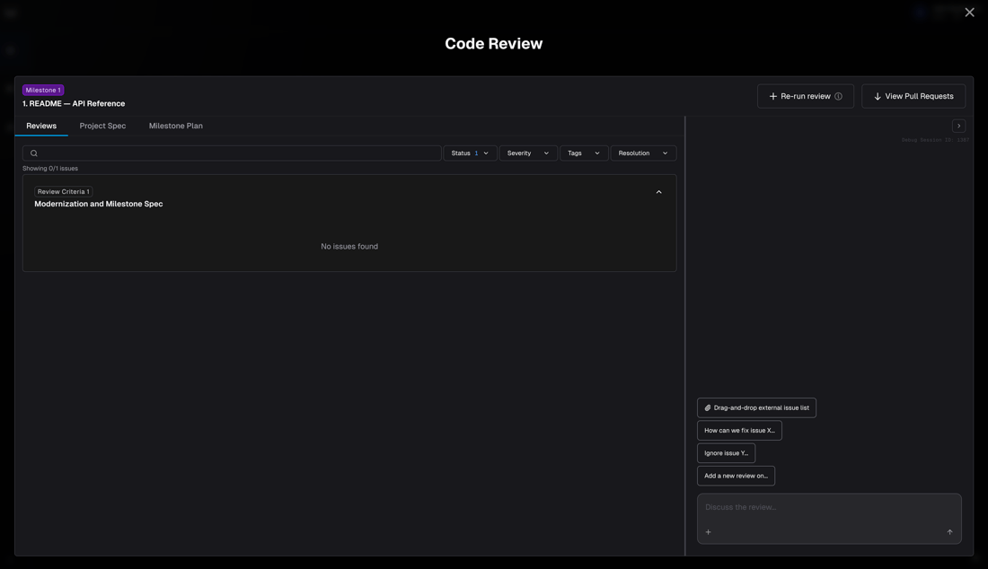Switch to the Reviews tab

pyautogui.click(x=41, y=126)
